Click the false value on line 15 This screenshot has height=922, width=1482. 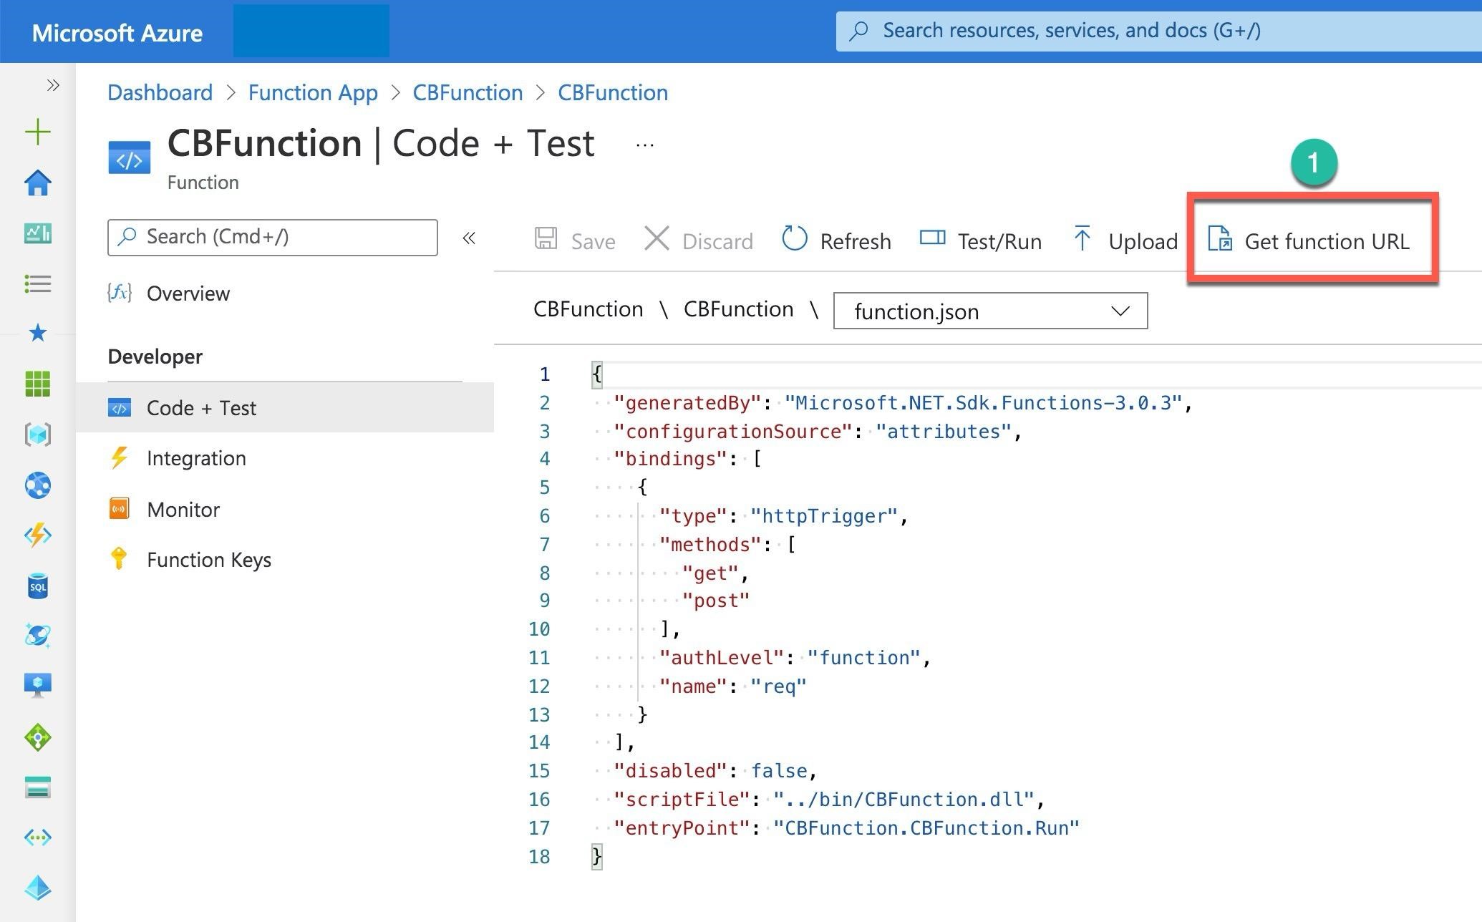coord(779,771)
